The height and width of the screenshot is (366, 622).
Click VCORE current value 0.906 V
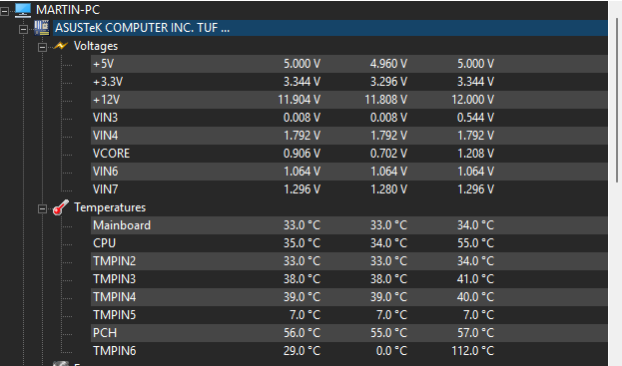pyautogui.click(x=302, y=154)
